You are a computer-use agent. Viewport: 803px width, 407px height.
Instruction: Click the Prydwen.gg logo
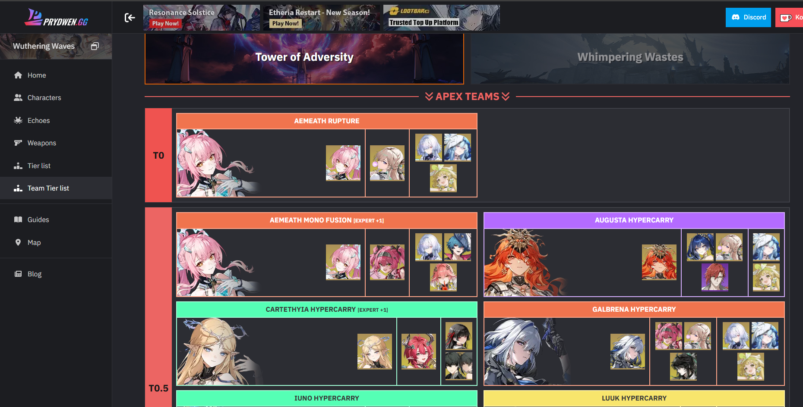click(56, 18)
